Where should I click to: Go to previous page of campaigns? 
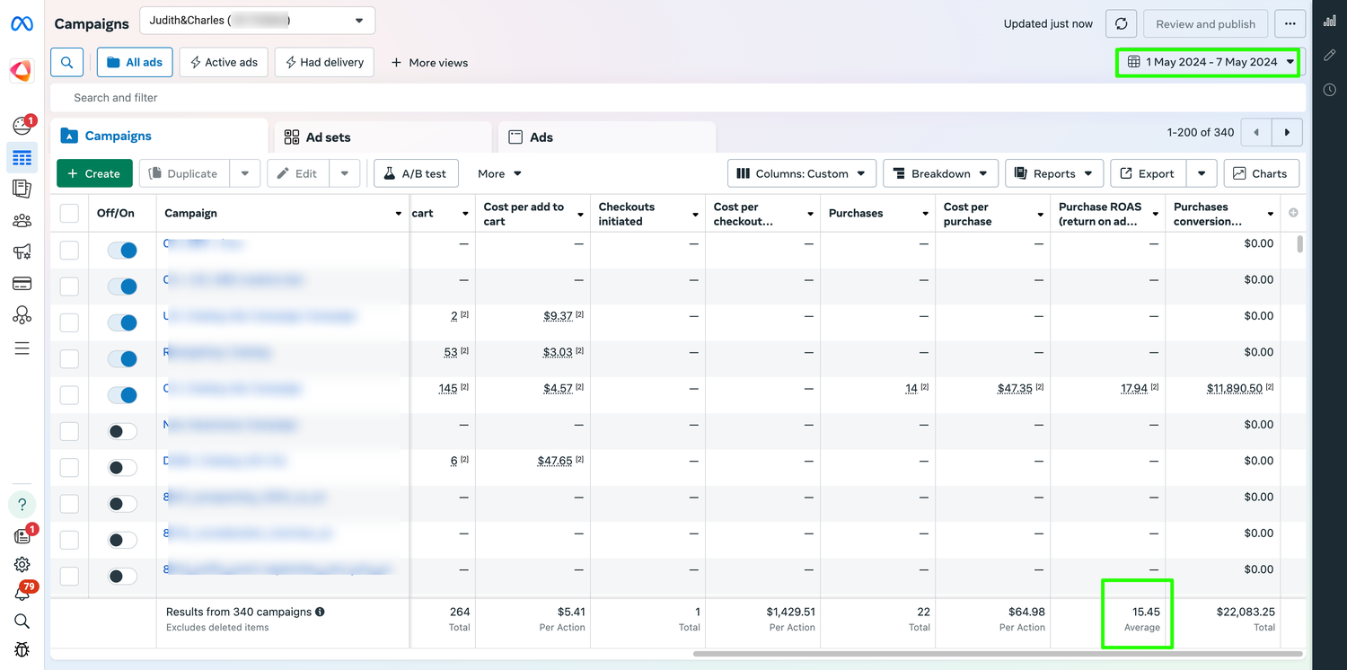[x=1256, y=132]
